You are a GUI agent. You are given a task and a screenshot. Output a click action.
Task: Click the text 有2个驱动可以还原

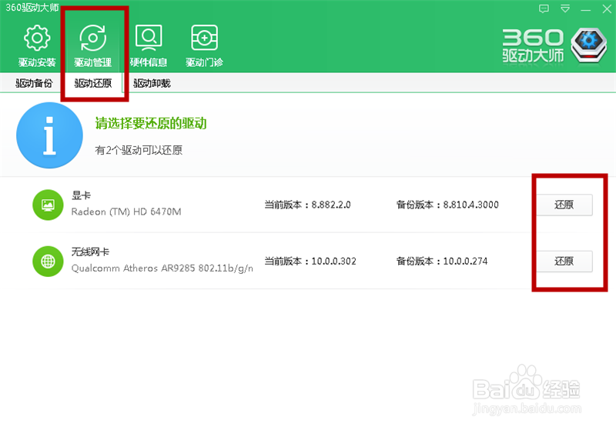pos(139,150)
